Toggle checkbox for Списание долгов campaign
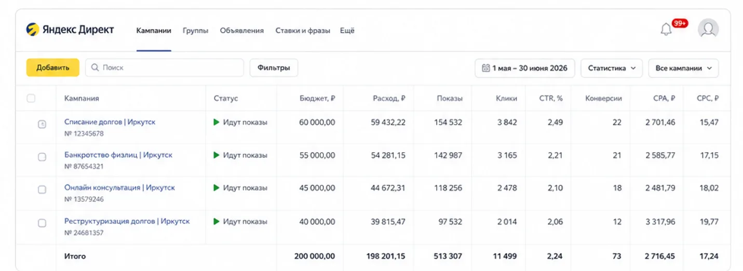The height and width of the screenshot is (271, 743). coord(42,124)
